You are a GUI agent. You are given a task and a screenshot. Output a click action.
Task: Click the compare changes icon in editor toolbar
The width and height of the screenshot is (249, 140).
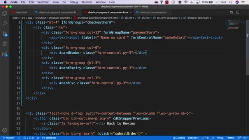pyautogui.click(x=231, y=12)
